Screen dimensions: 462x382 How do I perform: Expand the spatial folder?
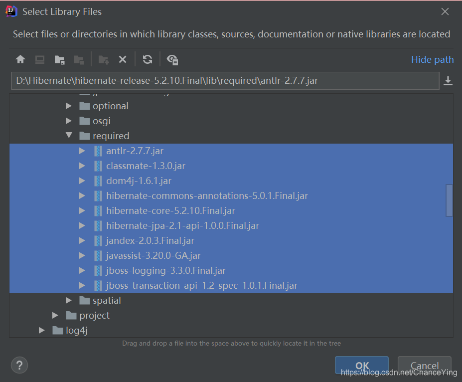[69, 300]
